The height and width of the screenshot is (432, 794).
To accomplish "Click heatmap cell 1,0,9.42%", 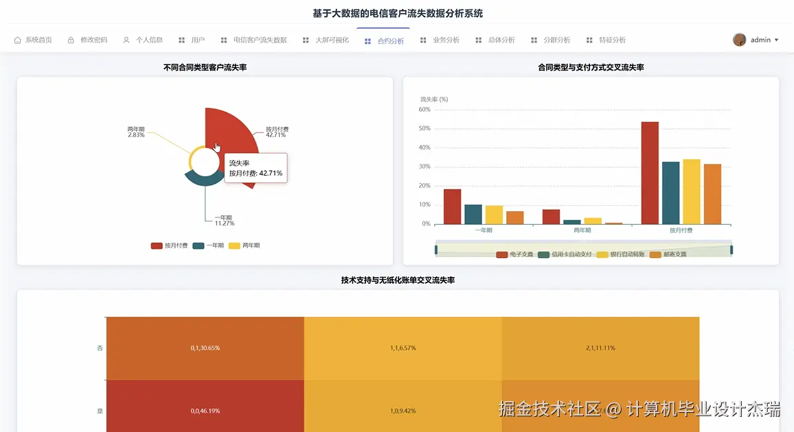I will [x=403, y=406].
